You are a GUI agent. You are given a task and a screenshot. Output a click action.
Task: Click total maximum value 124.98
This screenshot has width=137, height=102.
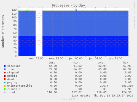[127, 92]
